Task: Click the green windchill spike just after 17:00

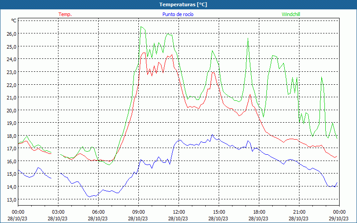Action: [248, 38]
